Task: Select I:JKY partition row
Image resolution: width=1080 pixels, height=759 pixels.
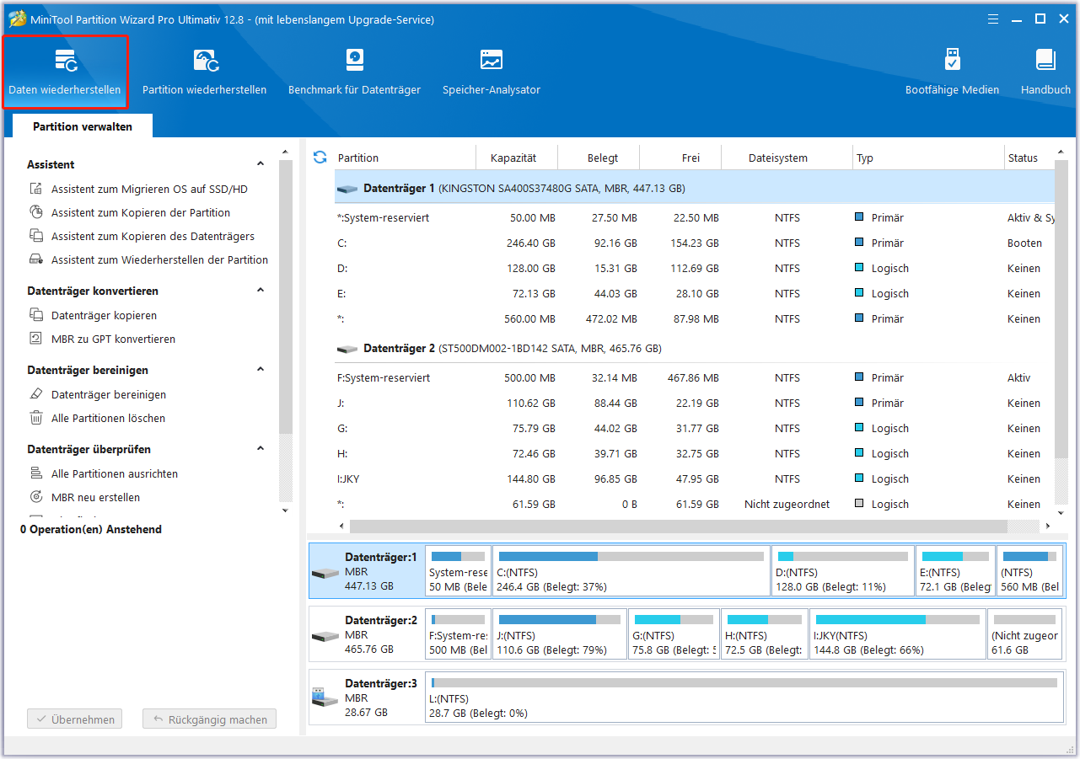Action: click(695, 478)
